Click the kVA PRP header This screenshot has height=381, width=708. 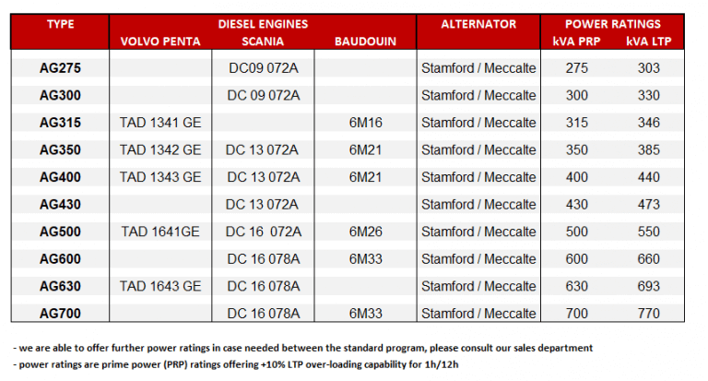pyautogui.click(x=576, y=42)
